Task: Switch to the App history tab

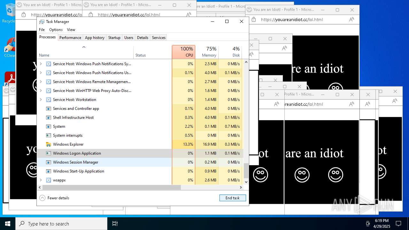Action: (95, 38)
